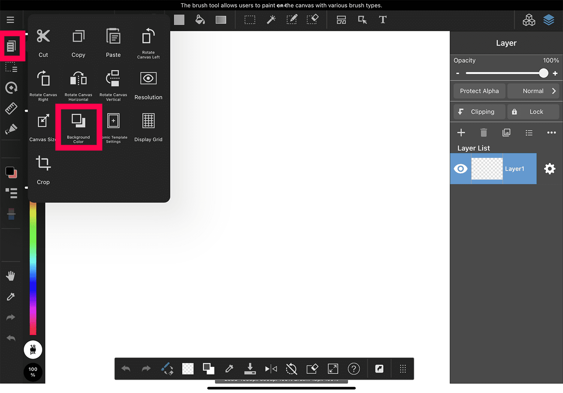Select the Text tool in the top toolbar

382,19
